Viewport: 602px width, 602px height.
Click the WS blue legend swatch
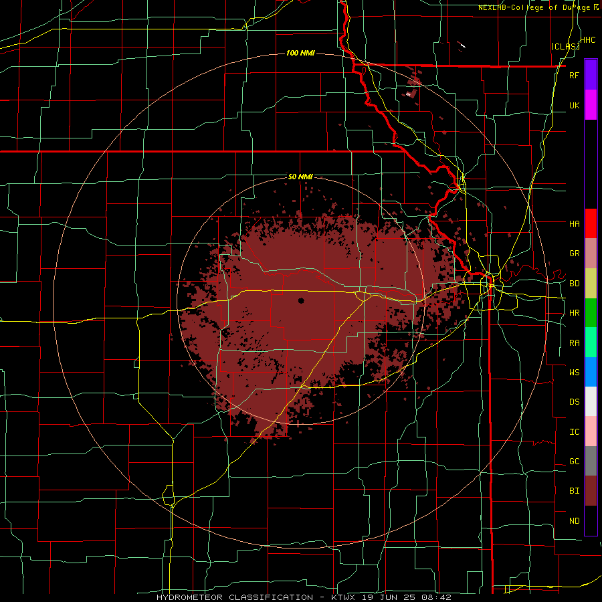click(591, 372)
